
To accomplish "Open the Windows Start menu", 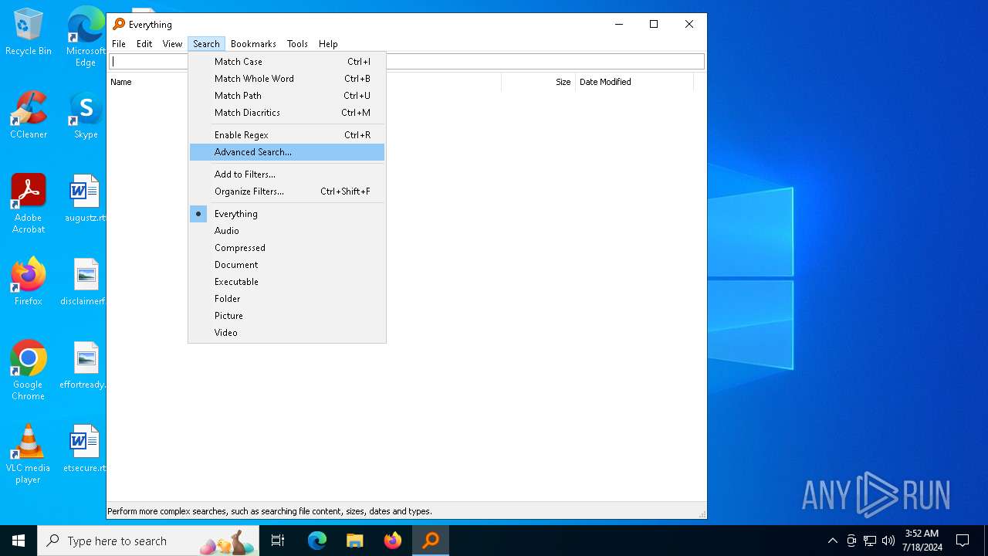I will pos(19,541).
